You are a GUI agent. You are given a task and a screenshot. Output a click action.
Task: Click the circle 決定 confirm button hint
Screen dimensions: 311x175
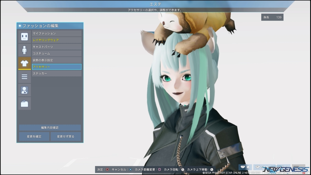point(107,170)
